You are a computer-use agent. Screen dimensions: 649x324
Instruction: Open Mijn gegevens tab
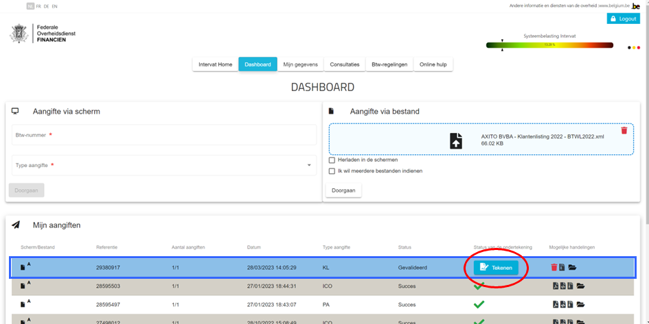click(x=301, y=64)
